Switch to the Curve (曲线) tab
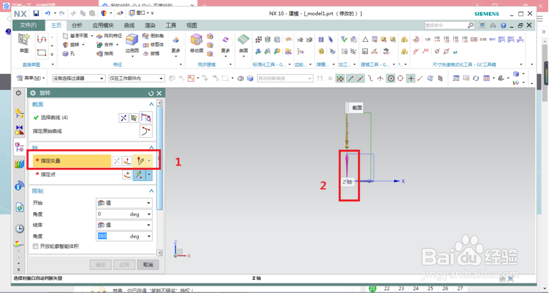 coord(129,25)
